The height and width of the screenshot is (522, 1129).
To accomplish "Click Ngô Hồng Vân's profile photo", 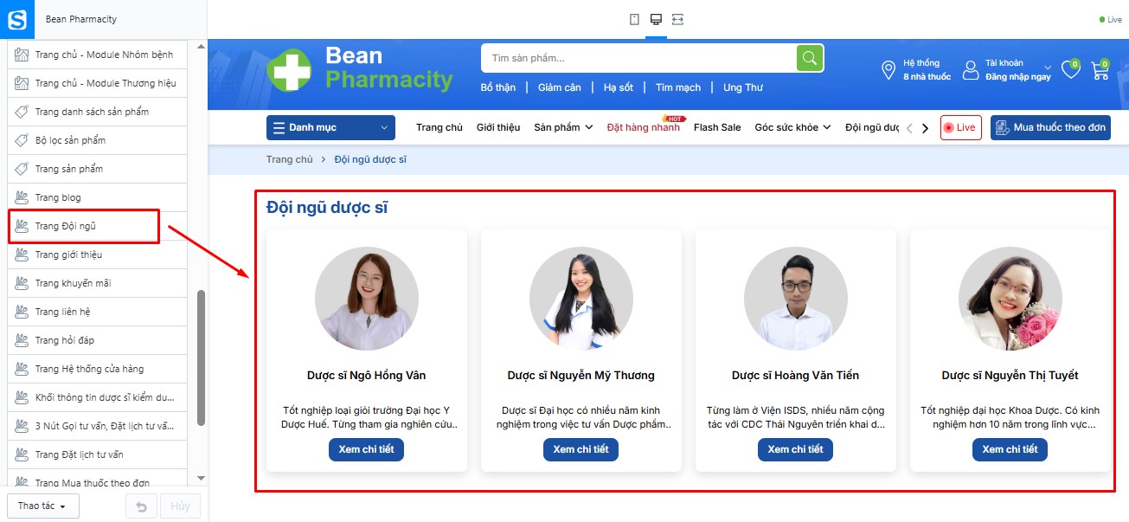I will (x=366, y=299).
